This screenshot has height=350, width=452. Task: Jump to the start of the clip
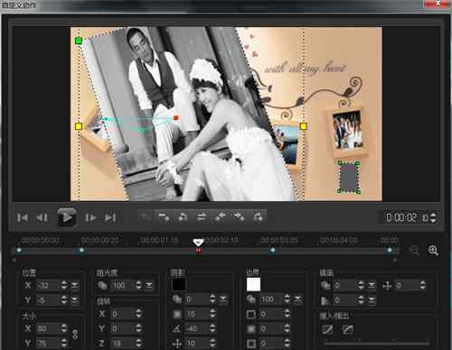[23, 217]
